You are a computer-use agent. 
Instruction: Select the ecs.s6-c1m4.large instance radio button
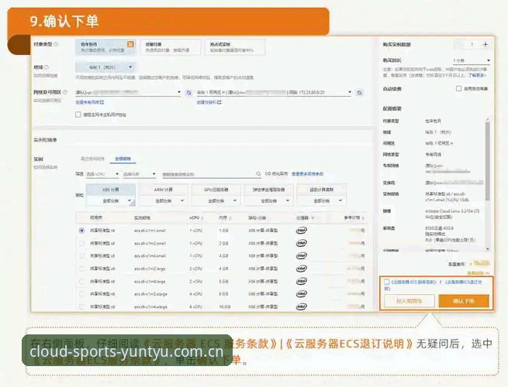[x=81, y=281]
